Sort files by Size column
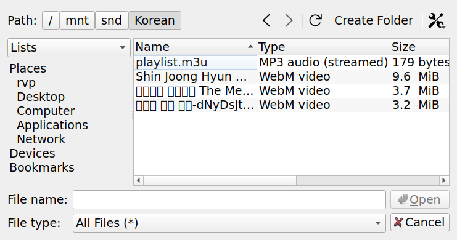This screenshot has height=240, width=457. [x=419, y=47]
